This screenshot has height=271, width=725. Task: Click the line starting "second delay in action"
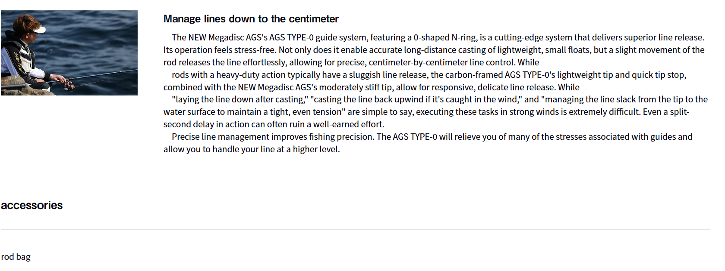tap(274, 124)
